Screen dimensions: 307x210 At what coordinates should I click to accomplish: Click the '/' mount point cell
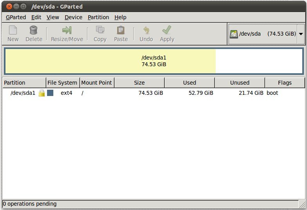[x=82, y=93]
